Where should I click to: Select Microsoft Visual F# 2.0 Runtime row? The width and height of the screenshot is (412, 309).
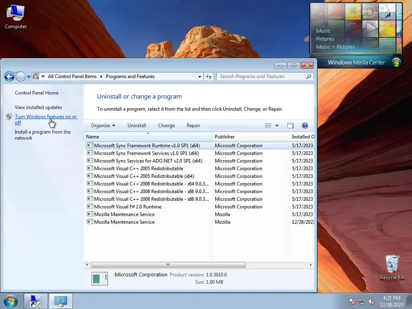tap(200, 207)
